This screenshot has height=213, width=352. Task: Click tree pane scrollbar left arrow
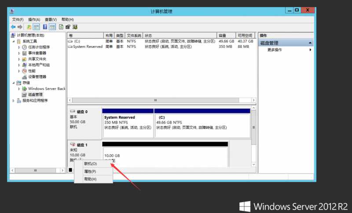pyautogui.click(x=13, y=170)
